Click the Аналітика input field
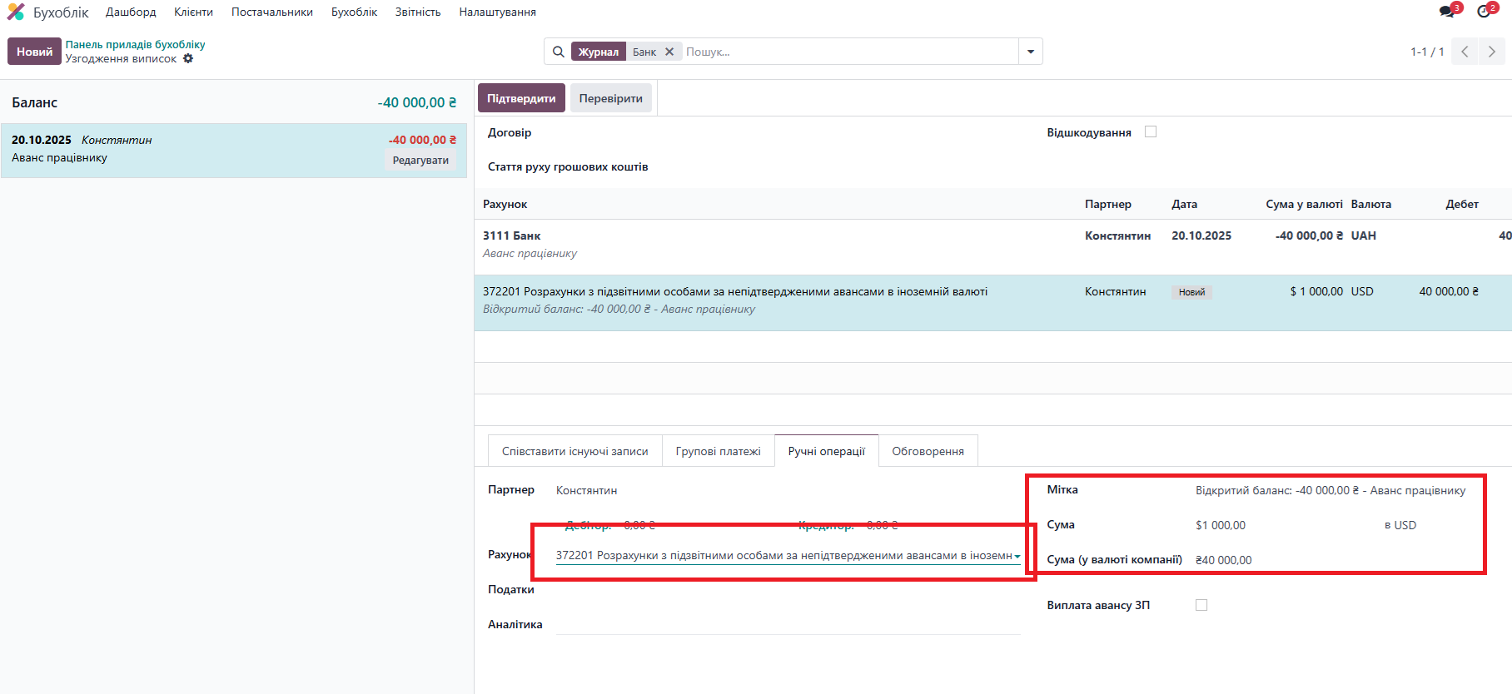The width and height of the screenshot is (1512, 694). coord(788,624)
